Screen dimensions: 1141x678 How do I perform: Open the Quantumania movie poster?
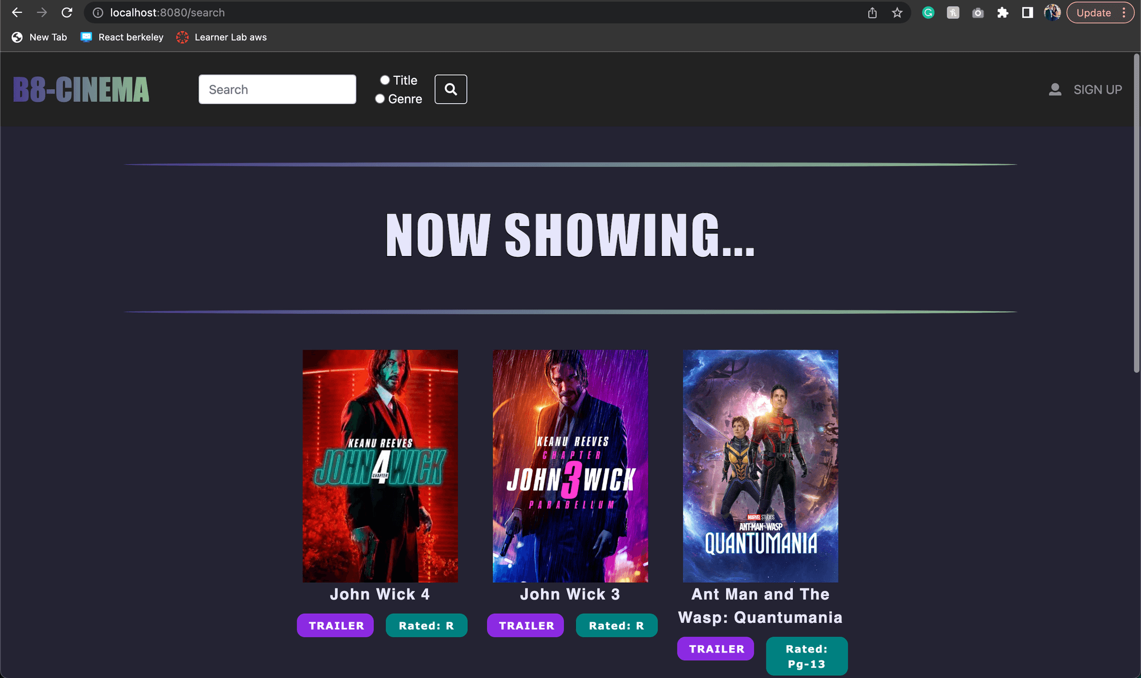point(760,466)
